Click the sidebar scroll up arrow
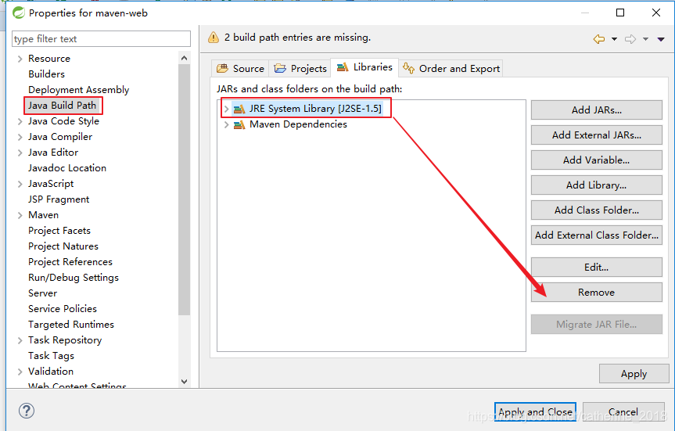675x431 pixels. coord(185,58)
